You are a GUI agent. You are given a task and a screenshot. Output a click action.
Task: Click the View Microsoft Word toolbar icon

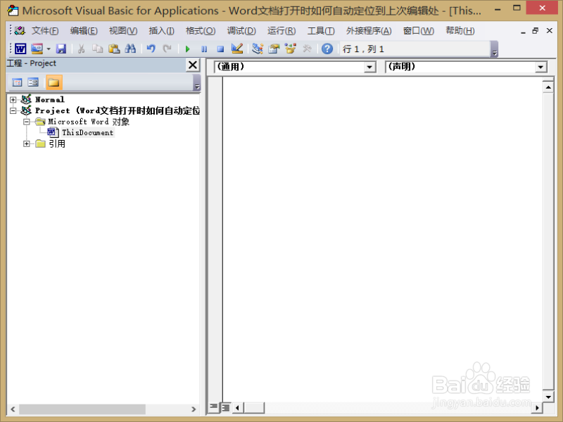tap(20, 49)
